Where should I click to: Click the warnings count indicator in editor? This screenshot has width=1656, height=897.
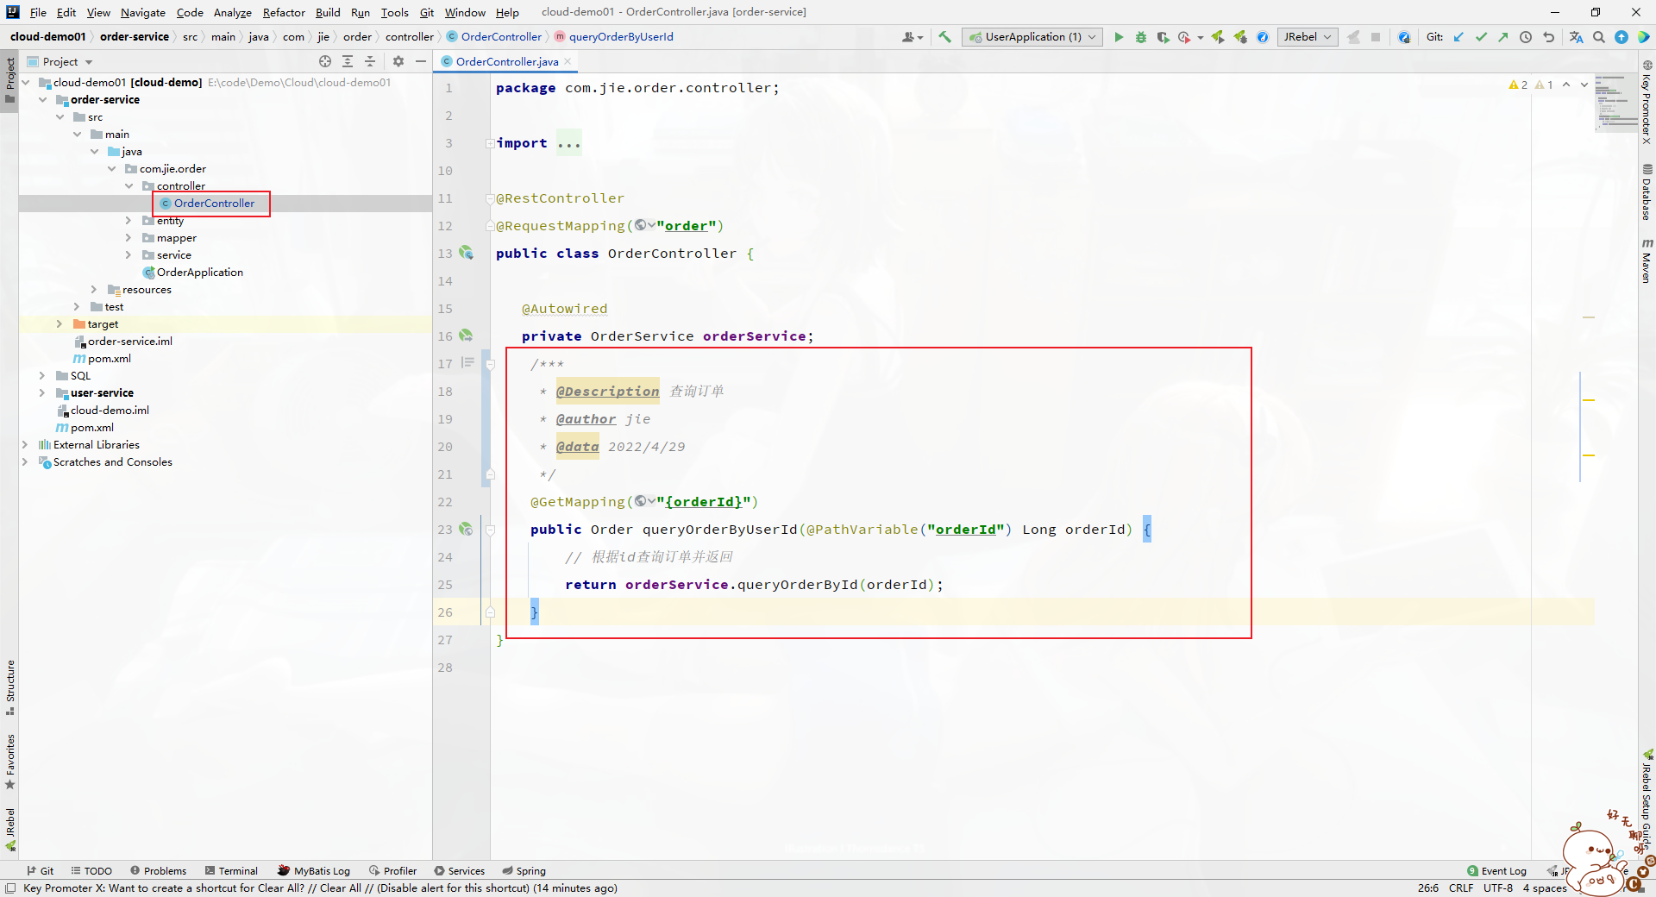tap(1530, 85)
